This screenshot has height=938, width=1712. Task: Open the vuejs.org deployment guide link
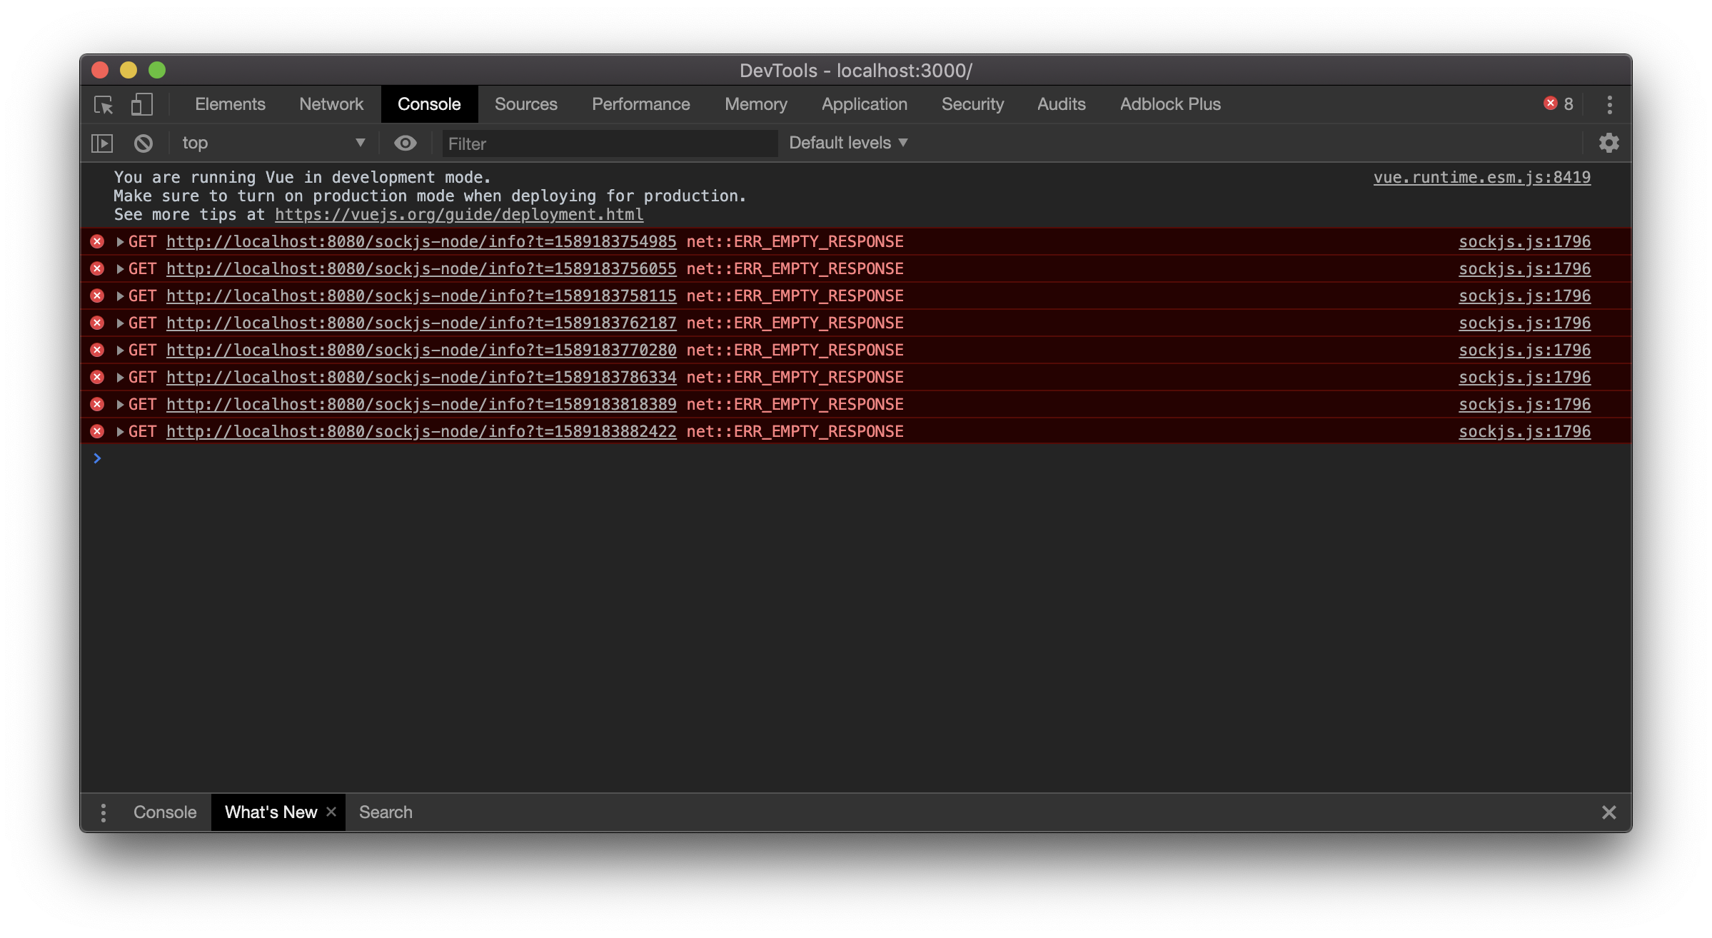(x=459, y=215)
